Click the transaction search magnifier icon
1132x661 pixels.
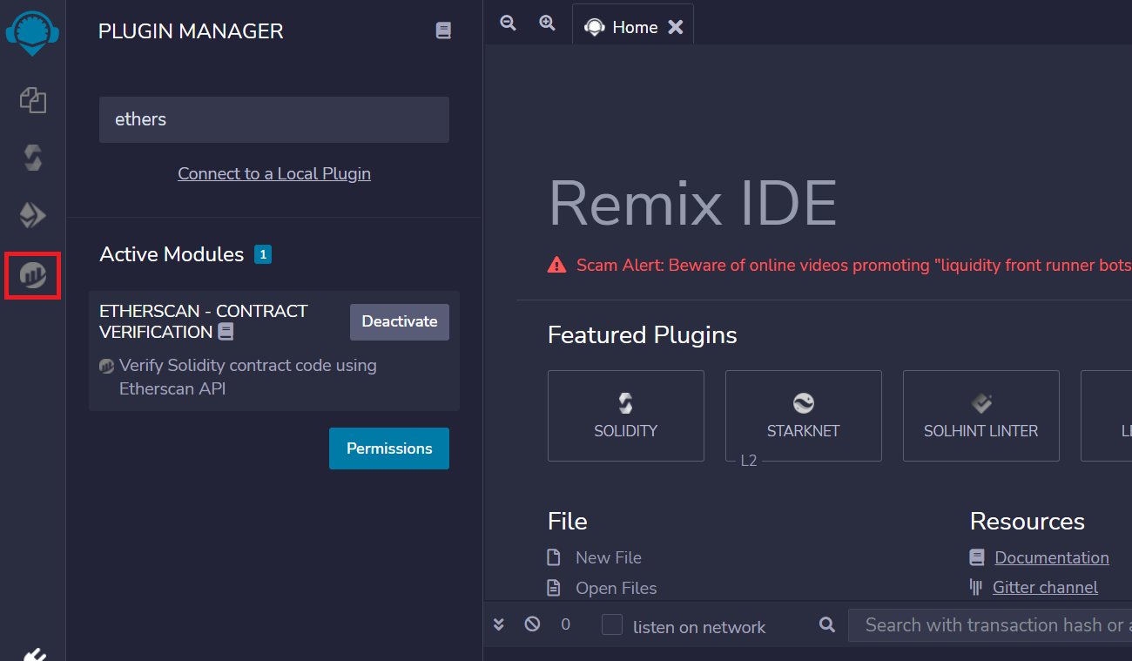pyautogui.click(x=827, y=624)
